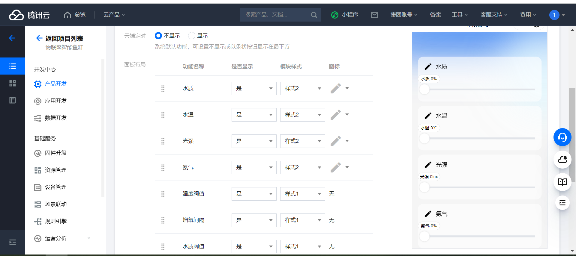Click the search magnifier icon
576x256 pixels.
pos(314,15)
